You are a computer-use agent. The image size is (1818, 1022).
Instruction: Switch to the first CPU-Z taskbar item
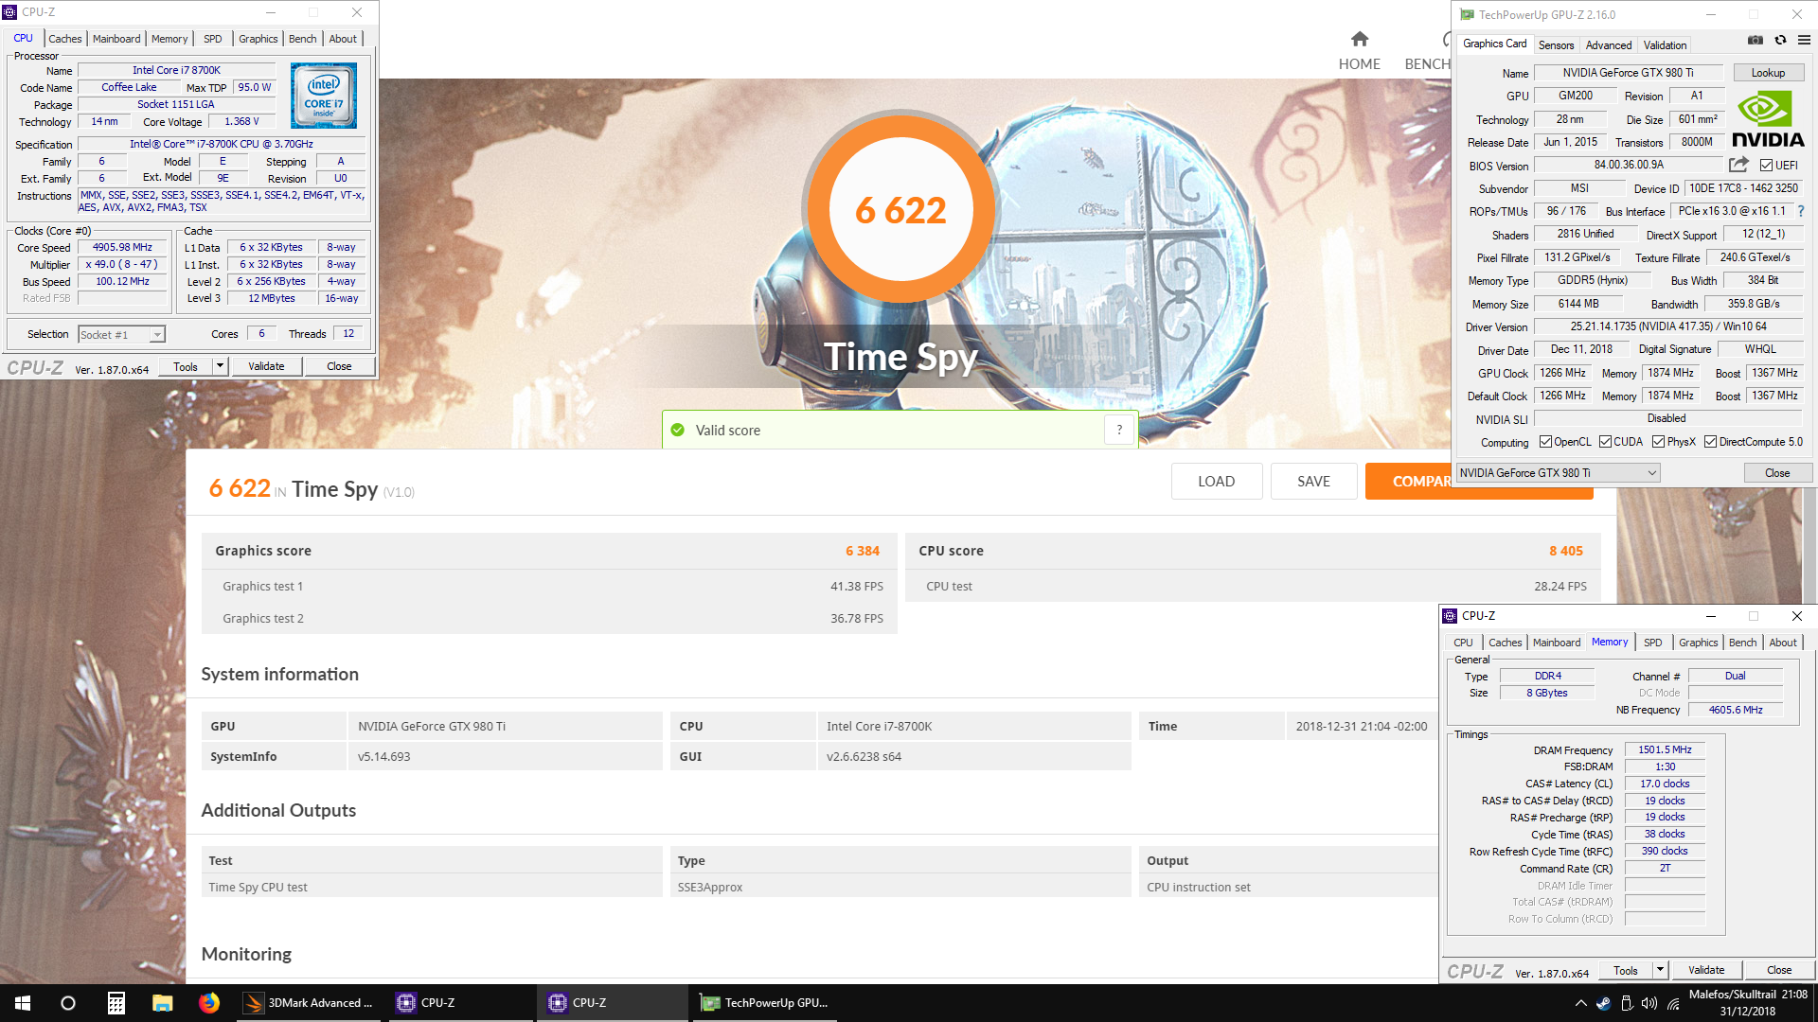461,1003
